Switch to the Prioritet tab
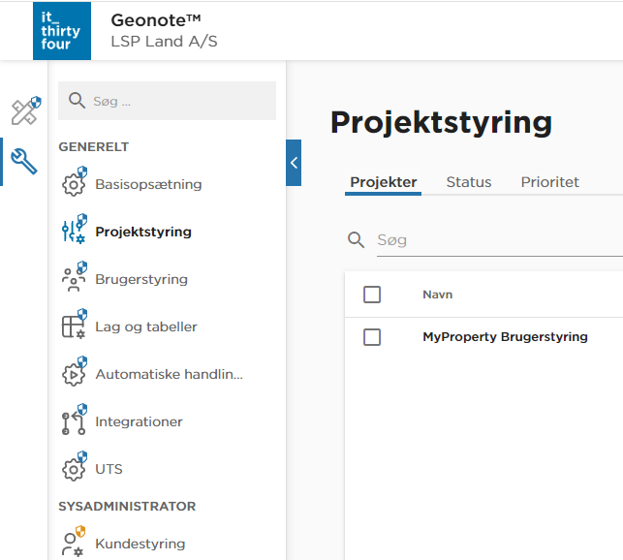This screenshot has height=560, width=623. [x=549, y=182]
